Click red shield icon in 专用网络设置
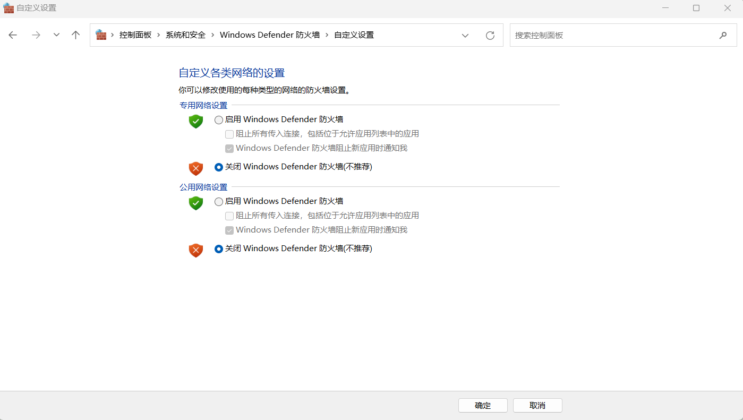The height and width of the screenshot is (420, 743). tap(196, 168)
